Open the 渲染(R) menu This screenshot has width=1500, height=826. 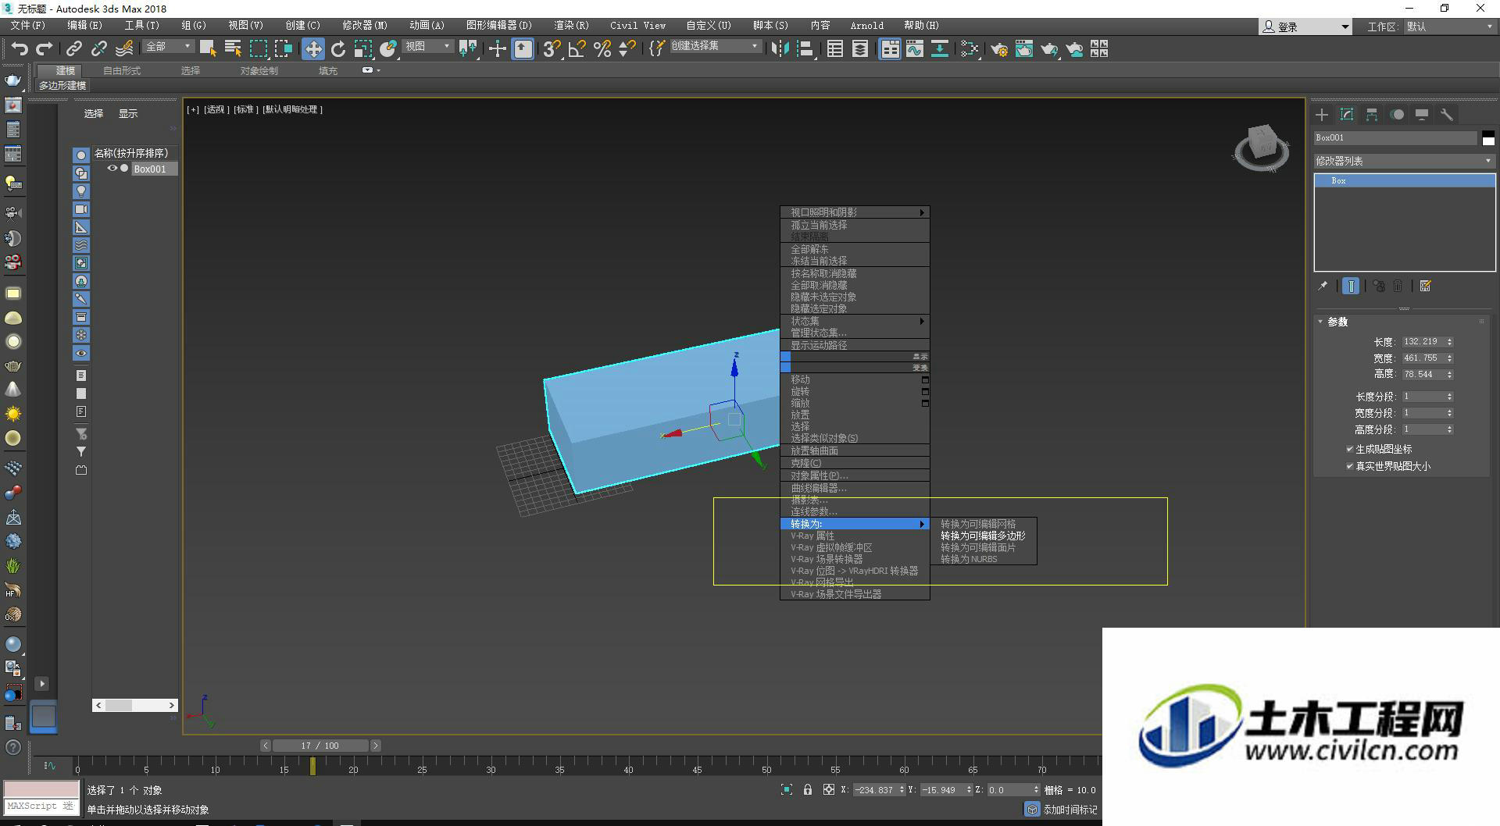coord(572,26)
